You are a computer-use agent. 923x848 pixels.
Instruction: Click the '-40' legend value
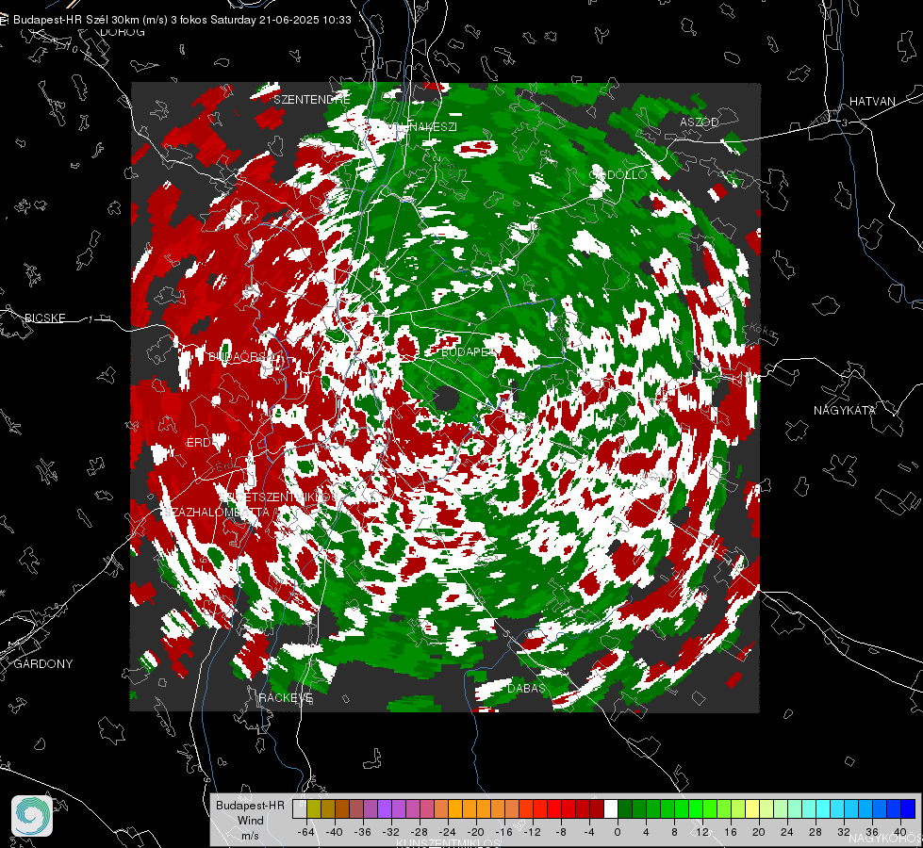334,832
